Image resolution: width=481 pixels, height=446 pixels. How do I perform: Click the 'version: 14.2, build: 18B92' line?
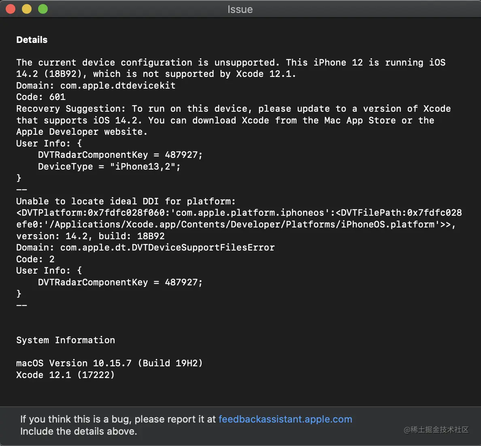[x=91, y=236]
